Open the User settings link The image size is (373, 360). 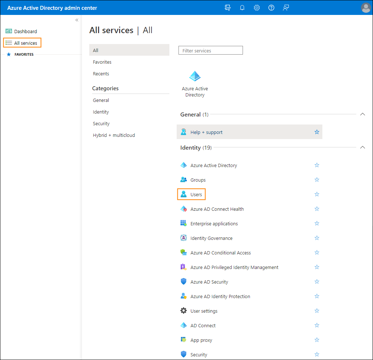coord(204,311)
